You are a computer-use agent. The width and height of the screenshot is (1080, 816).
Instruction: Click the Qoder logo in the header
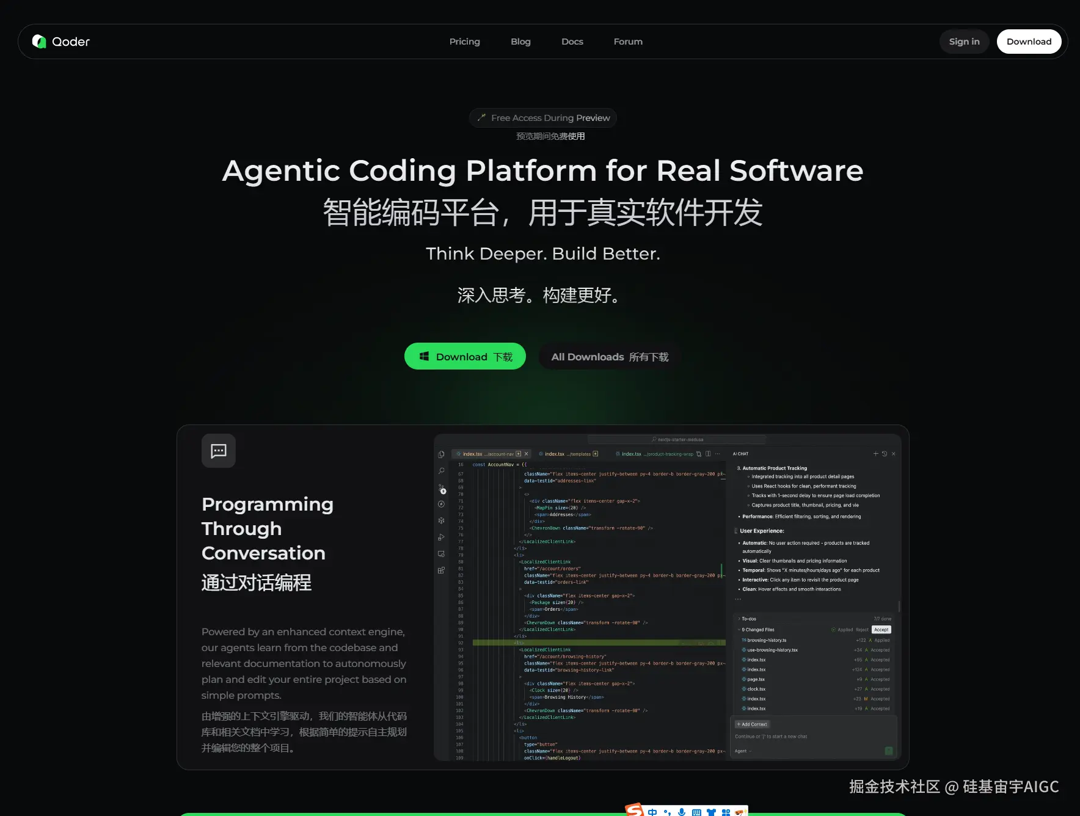61,42
